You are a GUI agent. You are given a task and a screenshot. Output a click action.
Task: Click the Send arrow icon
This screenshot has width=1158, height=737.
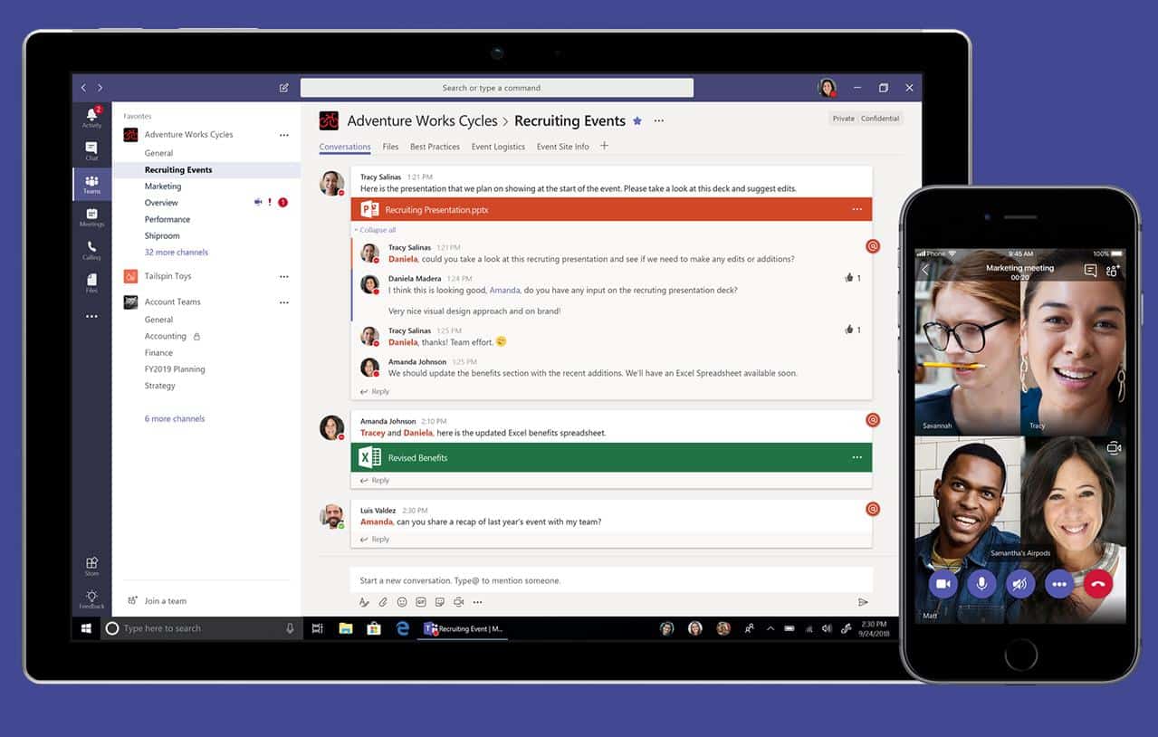coord(863,602)
